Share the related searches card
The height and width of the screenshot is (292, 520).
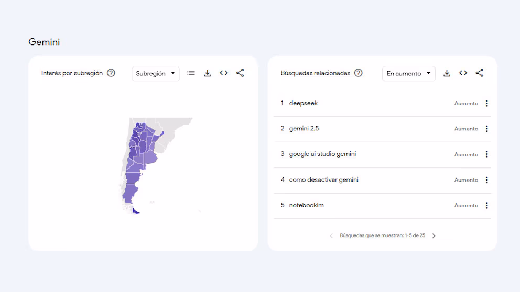pyautogui.click(x=480, y=73)
